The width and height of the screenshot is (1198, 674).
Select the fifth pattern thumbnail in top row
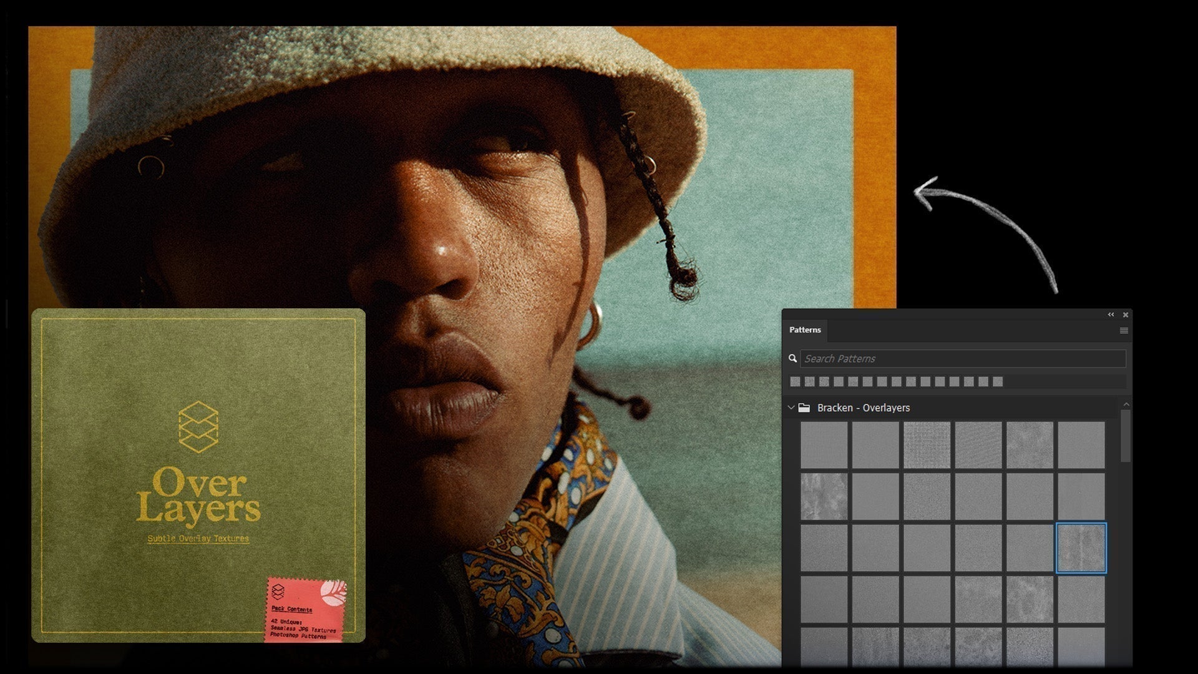point(1030,445)
